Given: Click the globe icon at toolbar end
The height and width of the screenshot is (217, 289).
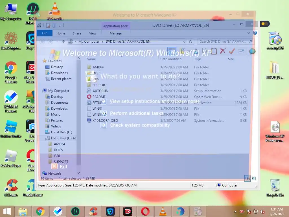Looking at the screenshot, I should [x=252, y=51].
